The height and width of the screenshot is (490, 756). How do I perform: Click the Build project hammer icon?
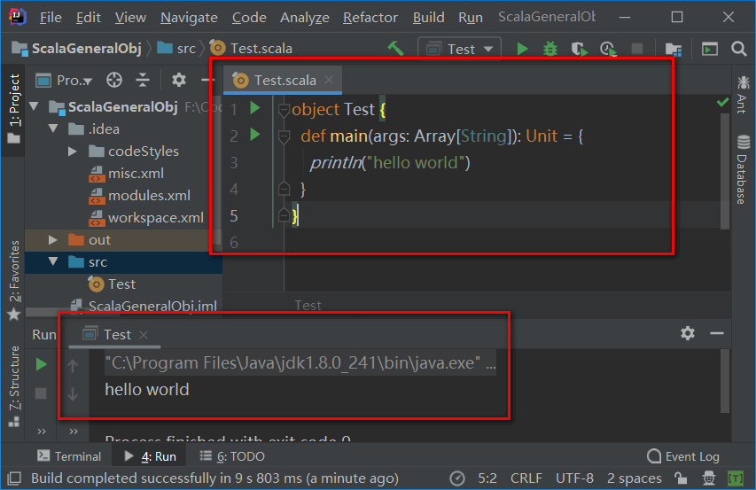coord(395,49)
